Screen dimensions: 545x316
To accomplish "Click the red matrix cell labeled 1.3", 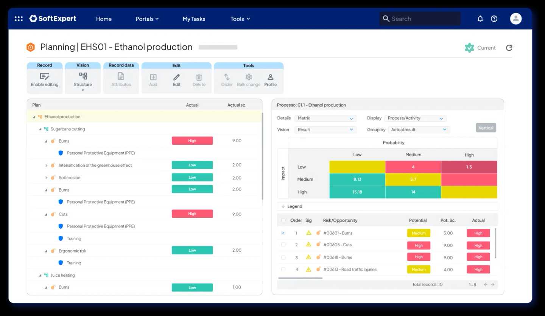I will [469, 167].
